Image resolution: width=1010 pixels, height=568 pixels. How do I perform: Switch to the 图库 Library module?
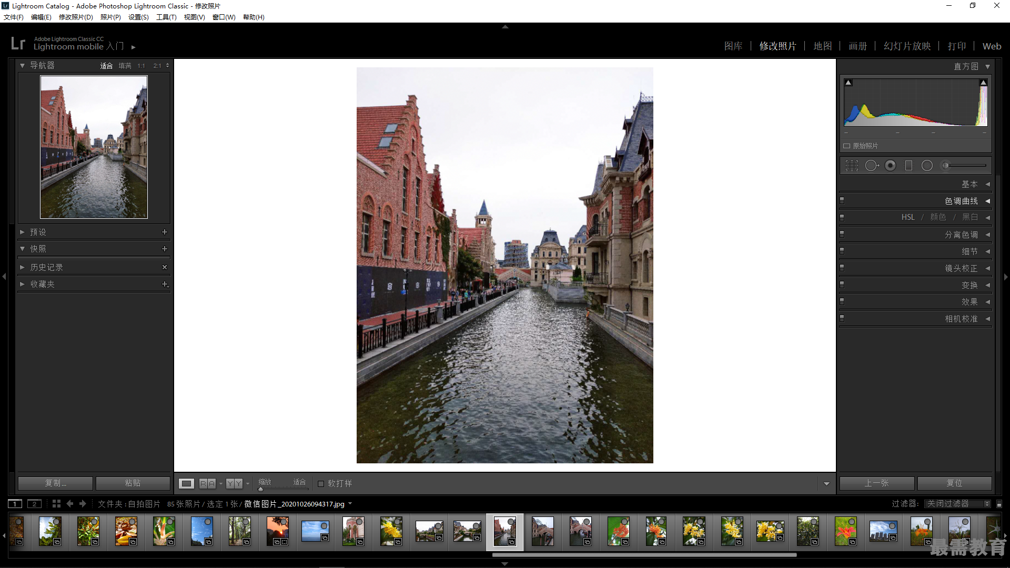click(733, 46)
